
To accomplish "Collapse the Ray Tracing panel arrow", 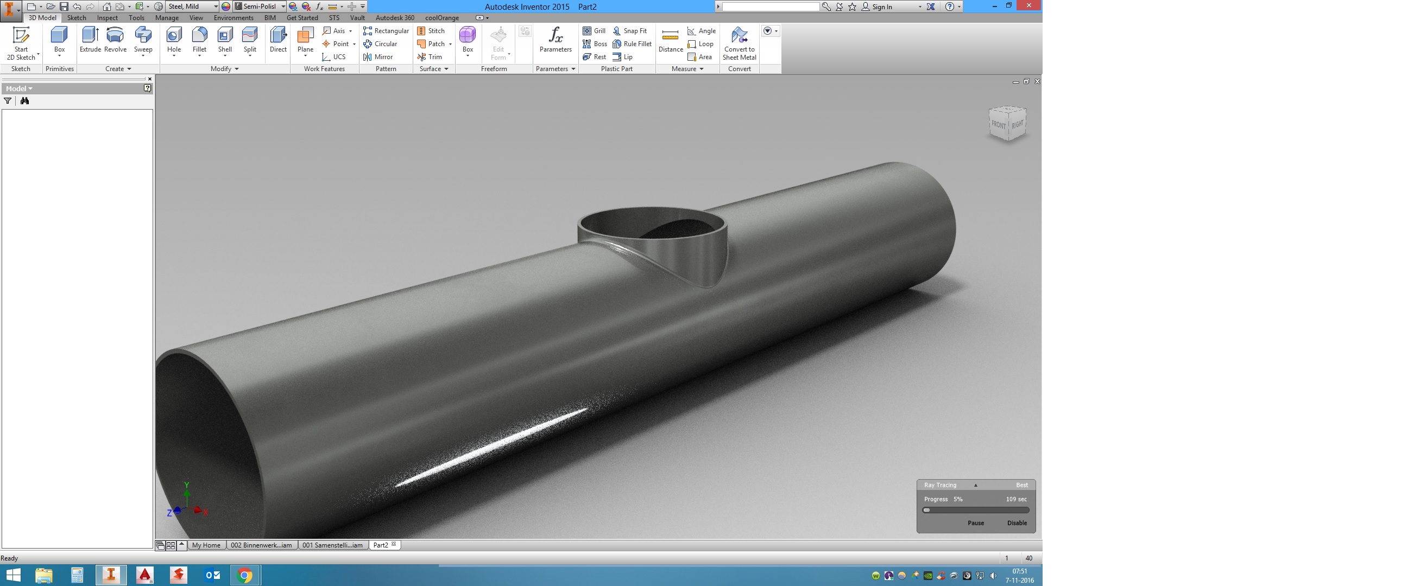I will point(975,485).
